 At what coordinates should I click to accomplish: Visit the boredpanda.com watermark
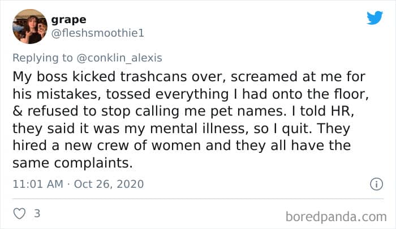(x=335, y=215)
